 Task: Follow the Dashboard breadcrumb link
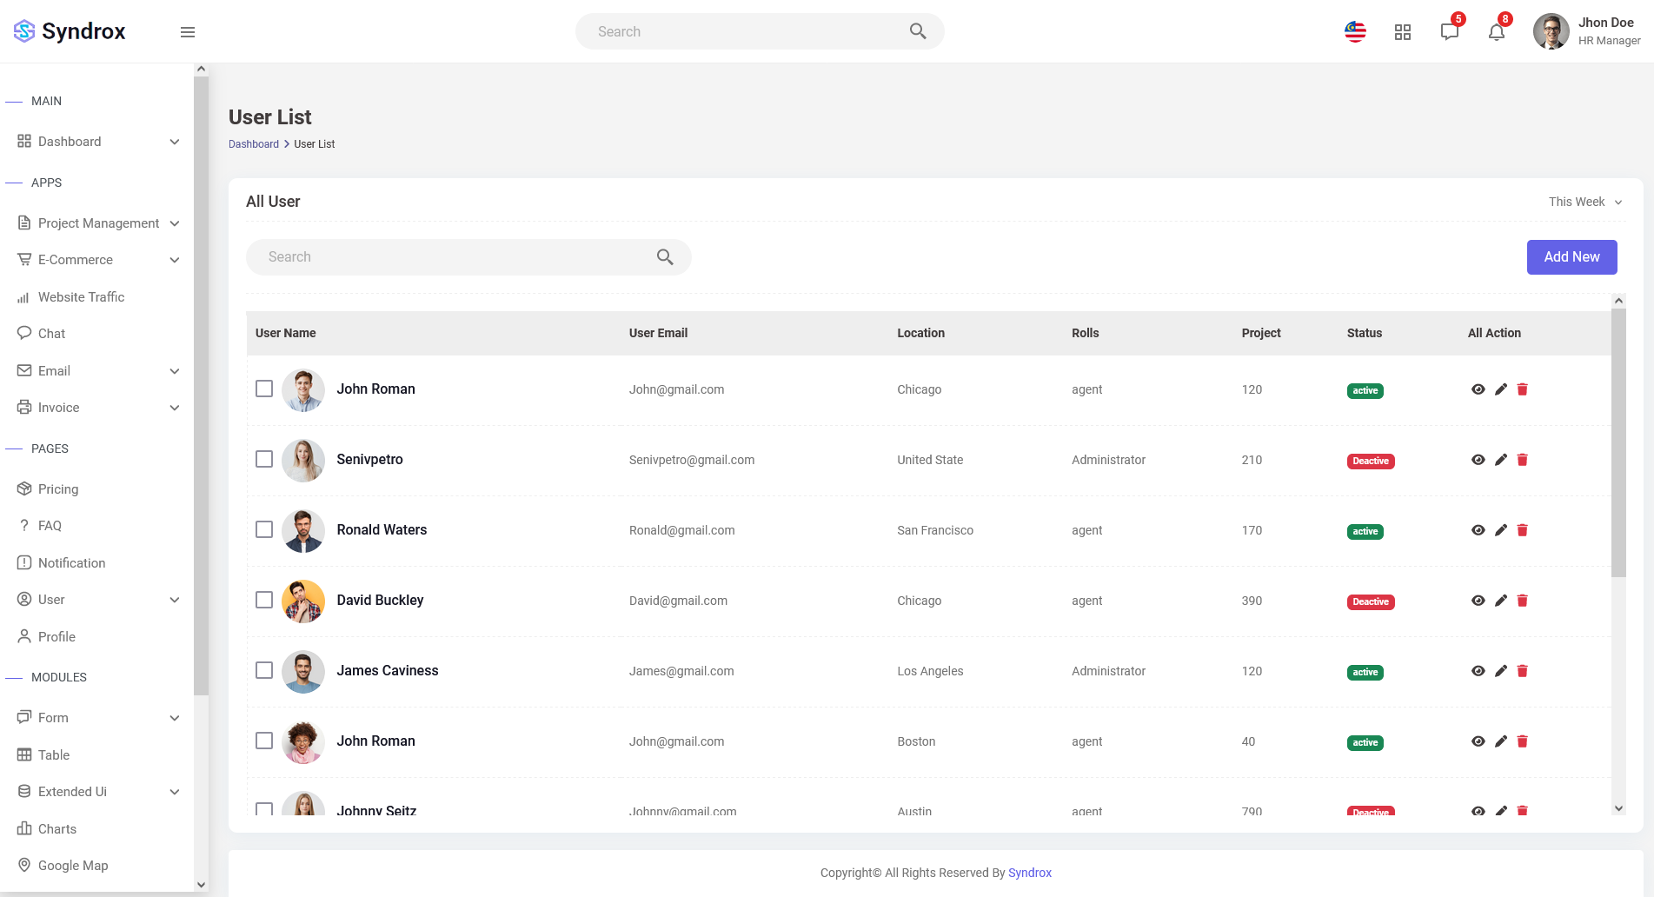tap(254, 144)
